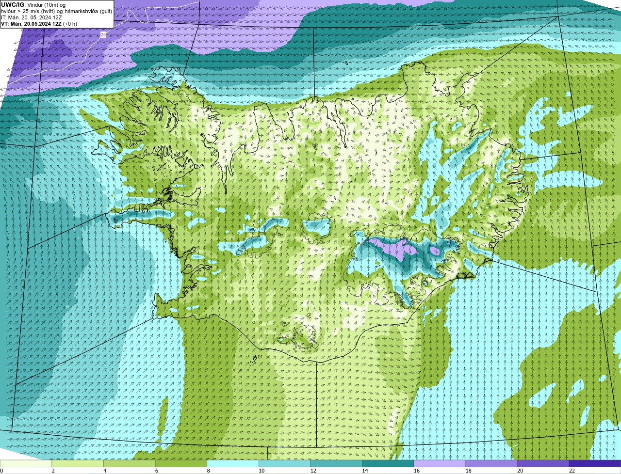This screenshot has width=621, height=474.
Task: Click the '8' label on the wind scale
Action: tap(208, 471)
